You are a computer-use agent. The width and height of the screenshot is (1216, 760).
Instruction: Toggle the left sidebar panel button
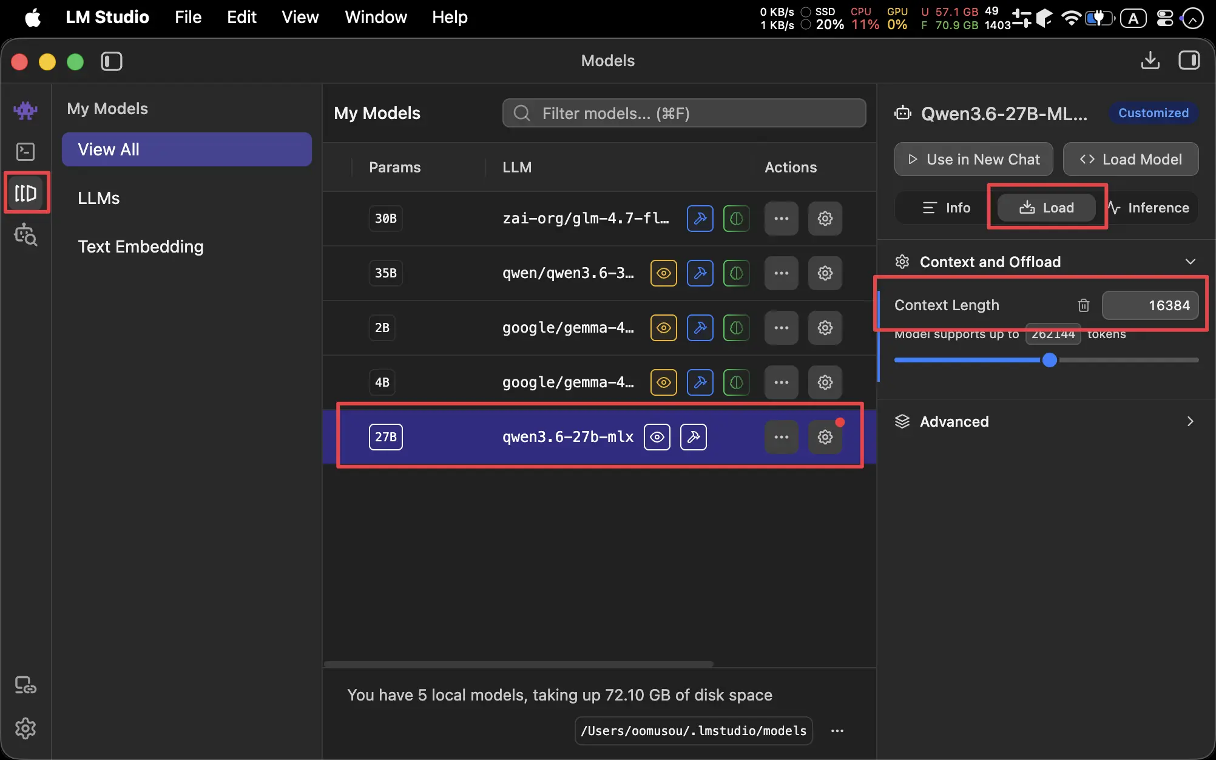point(112,61)
